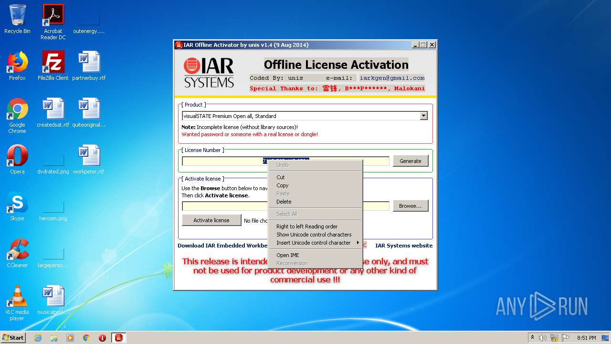Switch to IAR Activator taskbar button
Viewport: 611px width, 344px height.
pyautogui.click(x=119, y=338)
